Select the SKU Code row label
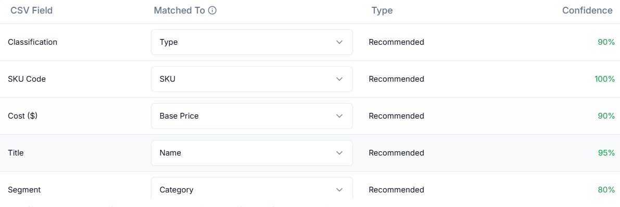Screen dimensions: 620x207 coord(27,79)
